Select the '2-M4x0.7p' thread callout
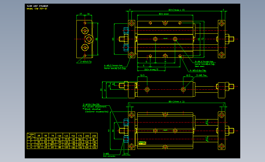The image size is (265, 162). click(x=86, y=62)
